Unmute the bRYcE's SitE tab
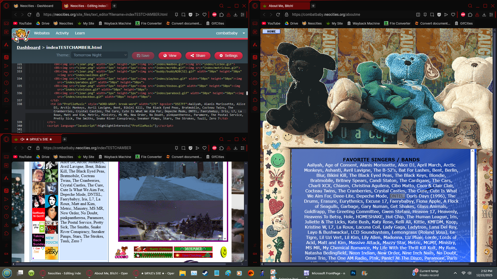This screenshot has width=497, height=279. point(23,139)
